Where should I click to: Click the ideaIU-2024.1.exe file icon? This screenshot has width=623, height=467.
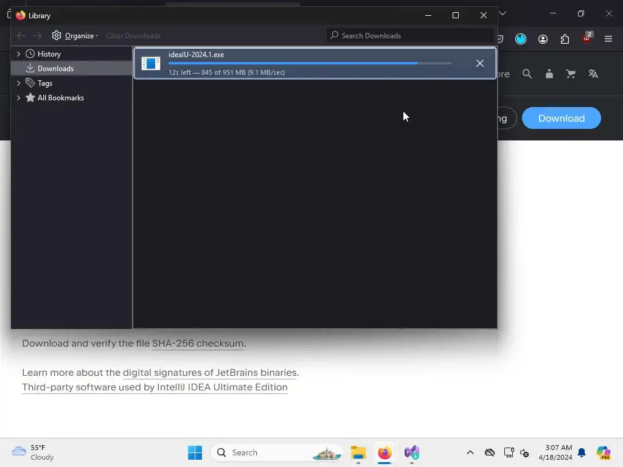[151, 63]
